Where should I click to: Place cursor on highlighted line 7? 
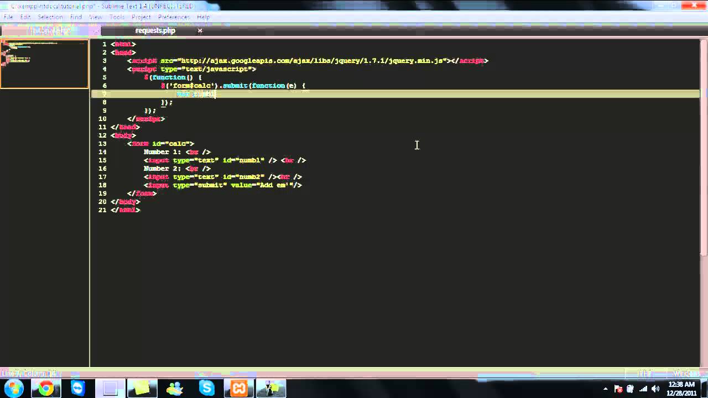click(x=395, y=94)
